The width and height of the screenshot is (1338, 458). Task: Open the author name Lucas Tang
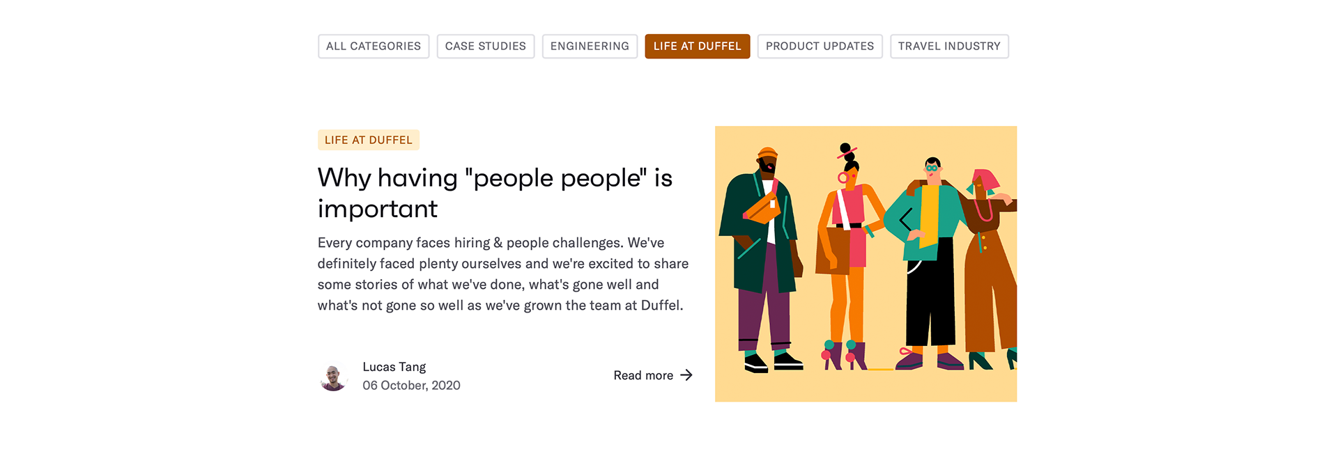point(394,367)
